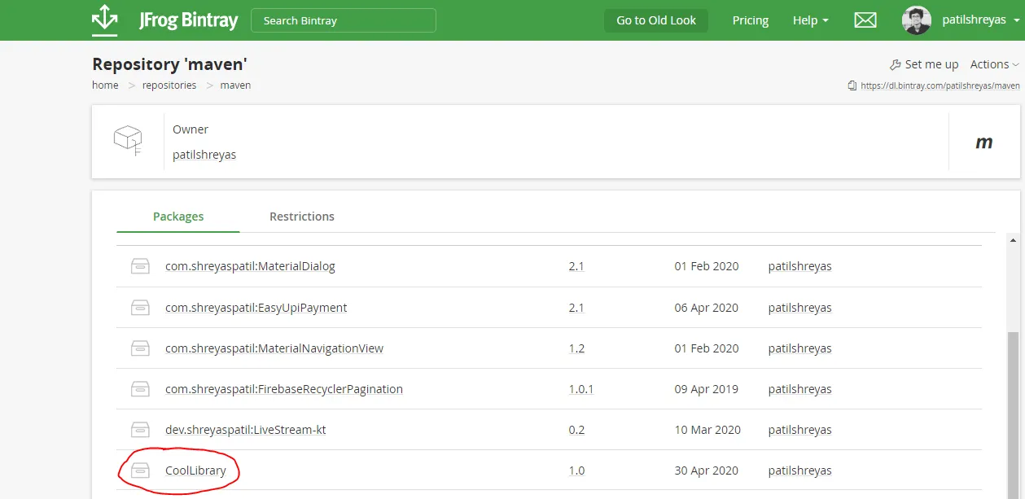
Task: Click the package icon beside CoolLibrary
Action: coord(140,471)
